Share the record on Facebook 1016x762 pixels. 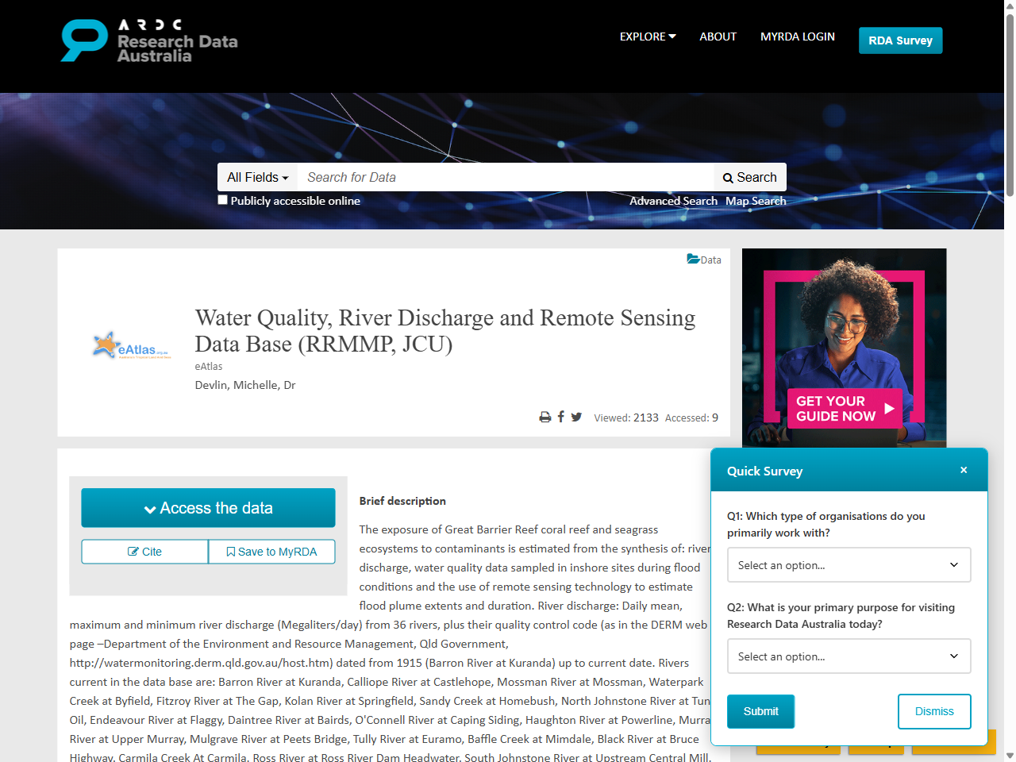pos(560,416)
